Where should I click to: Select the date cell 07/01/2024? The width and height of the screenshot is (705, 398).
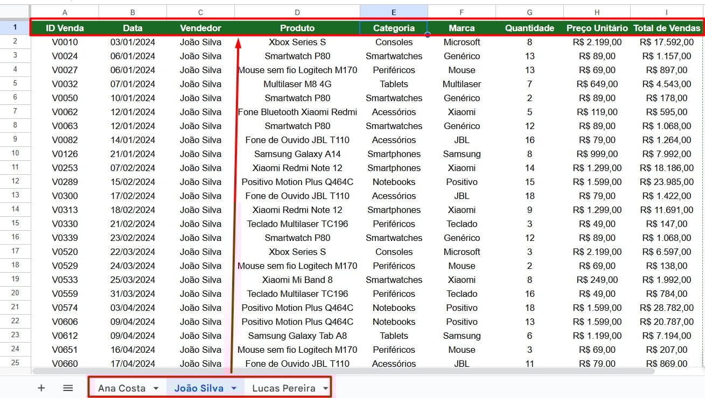pyautogui.click(x=133, y=84)
